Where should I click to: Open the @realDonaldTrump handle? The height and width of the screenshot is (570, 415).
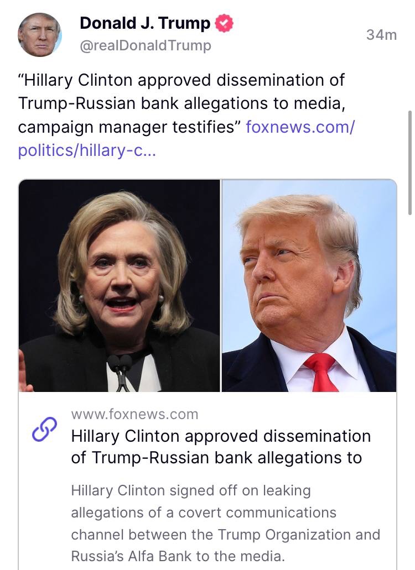point(146,46)
